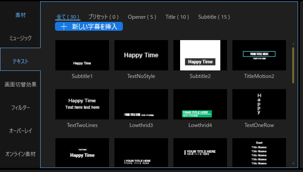Click the scrollbar down arrow
Image resolution: width=303 pixels, height=172 pixels.
coord(293,164)
